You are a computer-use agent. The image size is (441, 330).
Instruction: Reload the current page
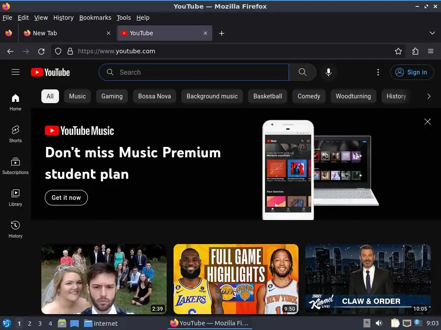click(41, 52)
